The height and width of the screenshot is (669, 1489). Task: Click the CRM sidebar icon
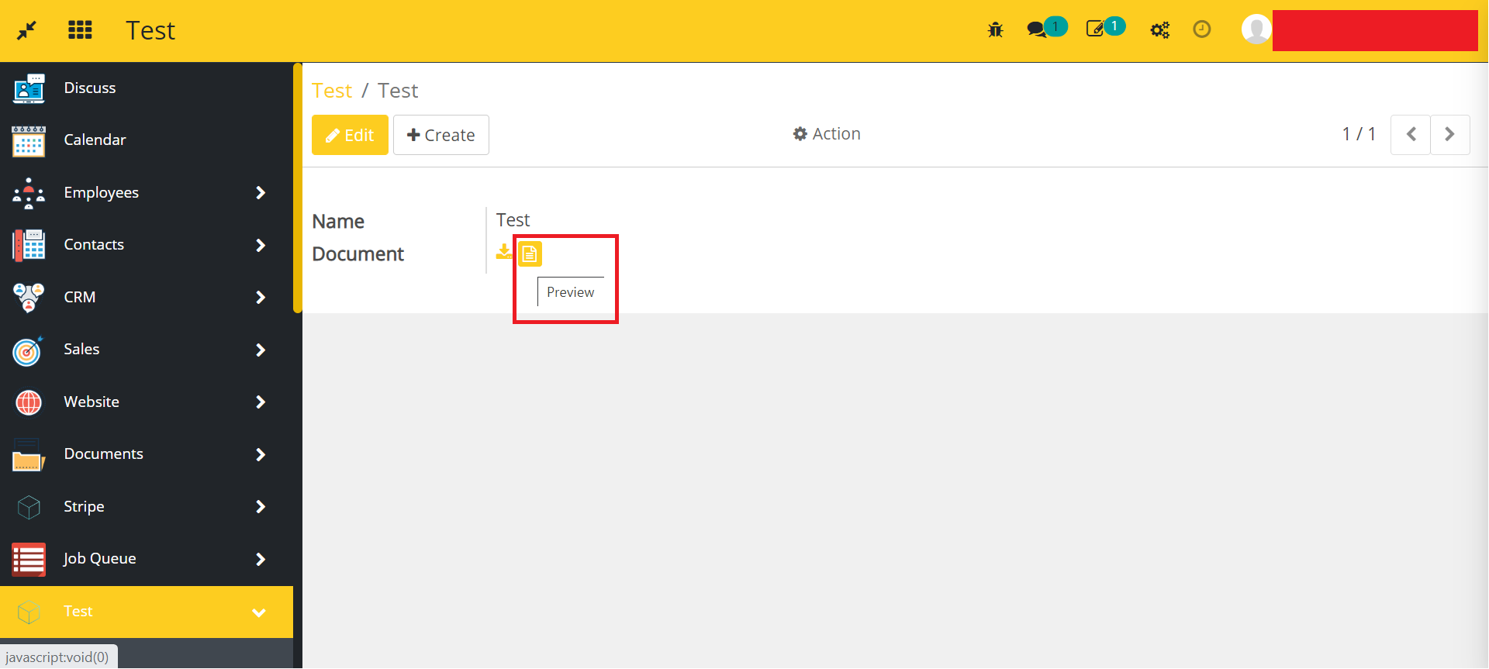click(x=29, y=298)
